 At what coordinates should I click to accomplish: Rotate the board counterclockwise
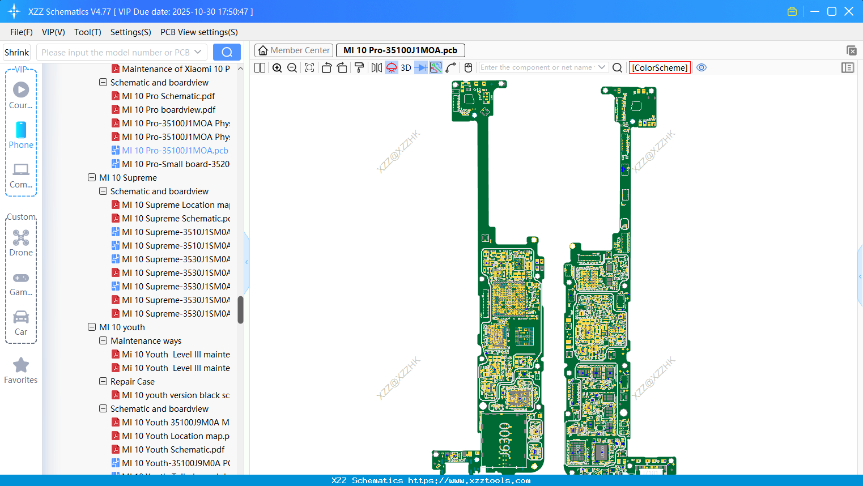326,67
